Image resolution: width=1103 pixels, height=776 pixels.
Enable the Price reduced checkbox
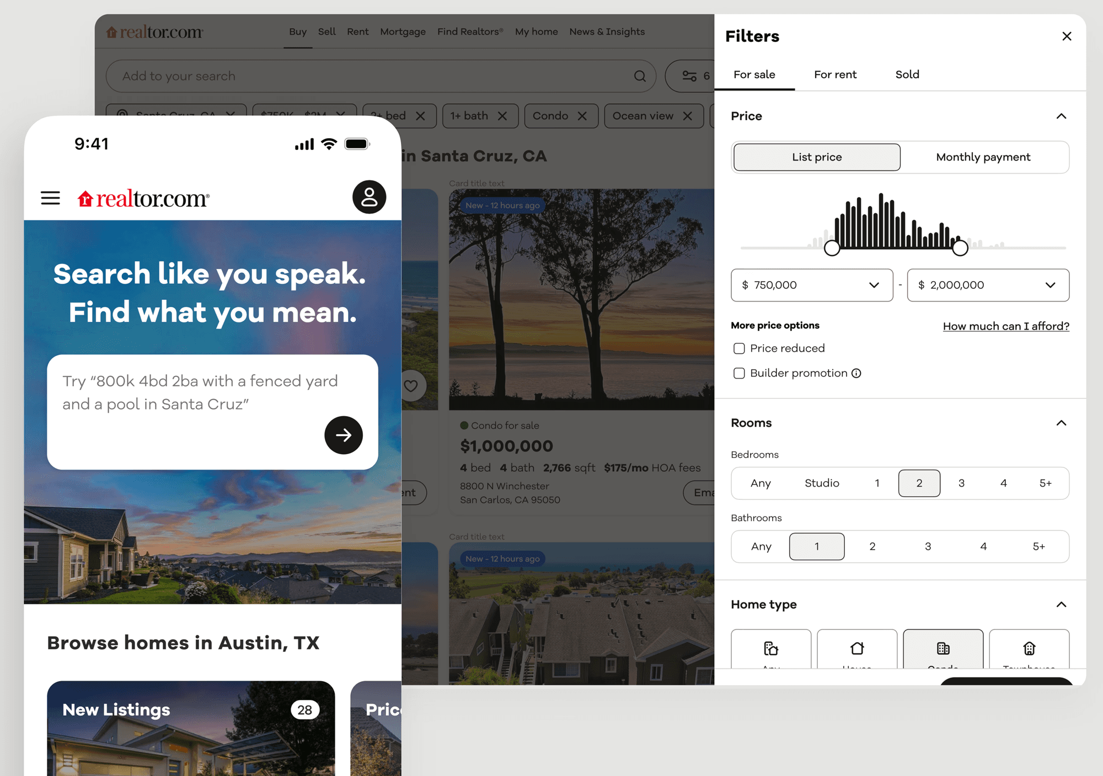[739, 348]
